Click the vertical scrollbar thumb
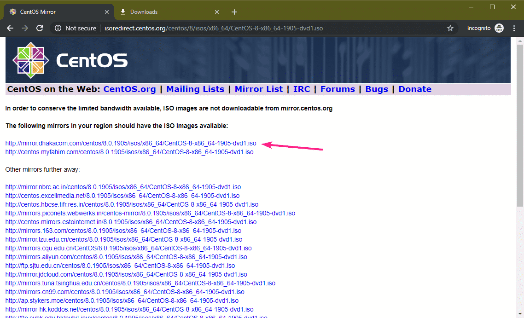 pyautogui.click(x=520, y=125)
